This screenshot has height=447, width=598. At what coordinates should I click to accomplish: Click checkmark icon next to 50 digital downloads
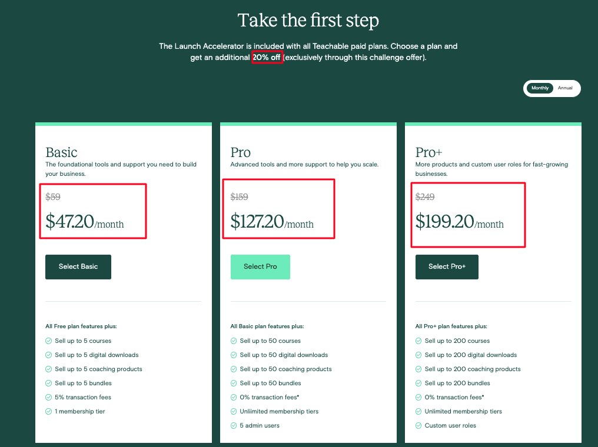[x=234, y=355]
